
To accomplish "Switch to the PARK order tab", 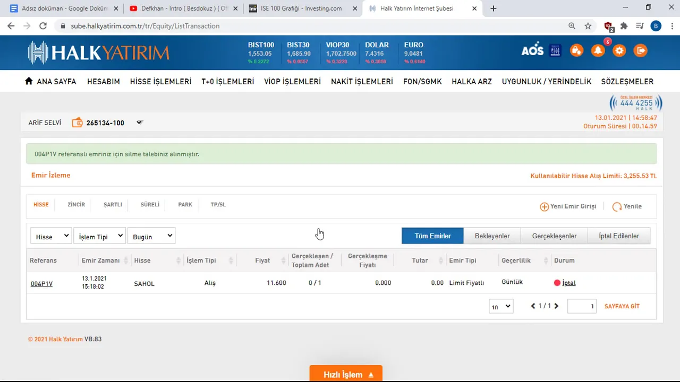I will click(185, 204).
